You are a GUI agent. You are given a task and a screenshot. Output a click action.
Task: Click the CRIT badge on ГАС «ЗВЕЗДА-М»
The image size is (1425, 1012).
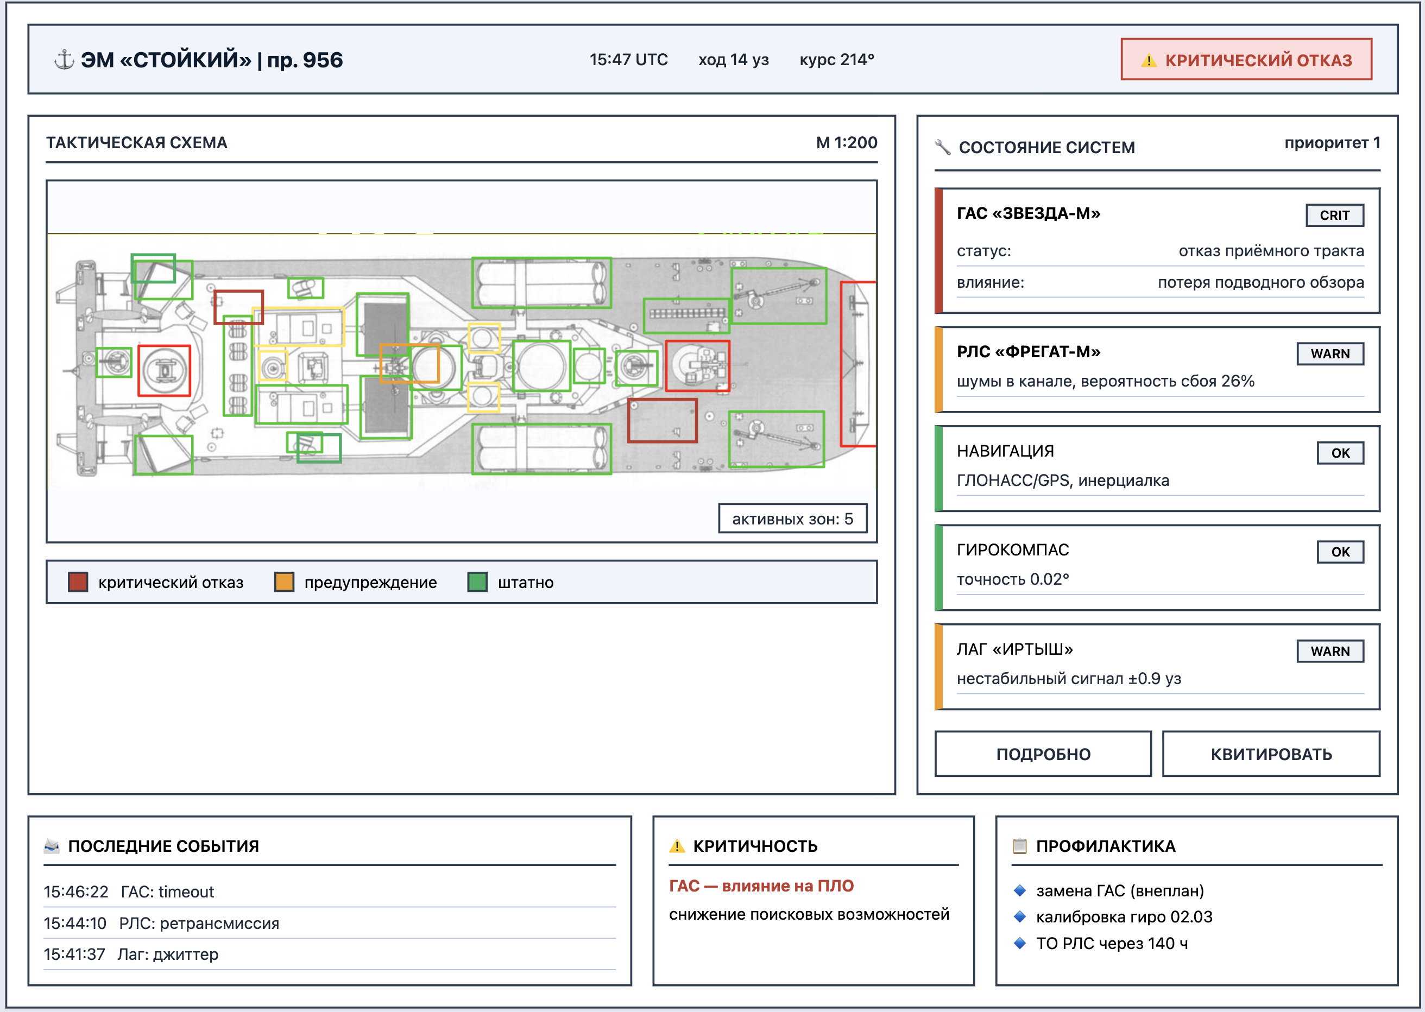(x=1335, y=215)
